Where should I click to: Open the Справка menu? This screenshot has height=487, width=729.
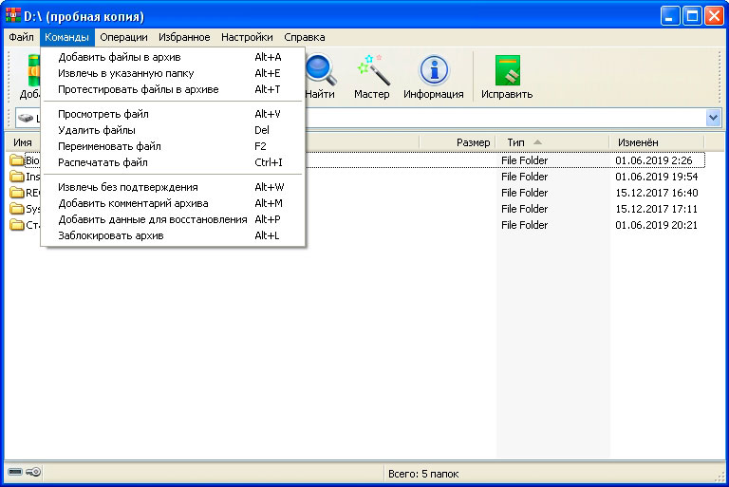click(x=305, y=37)
